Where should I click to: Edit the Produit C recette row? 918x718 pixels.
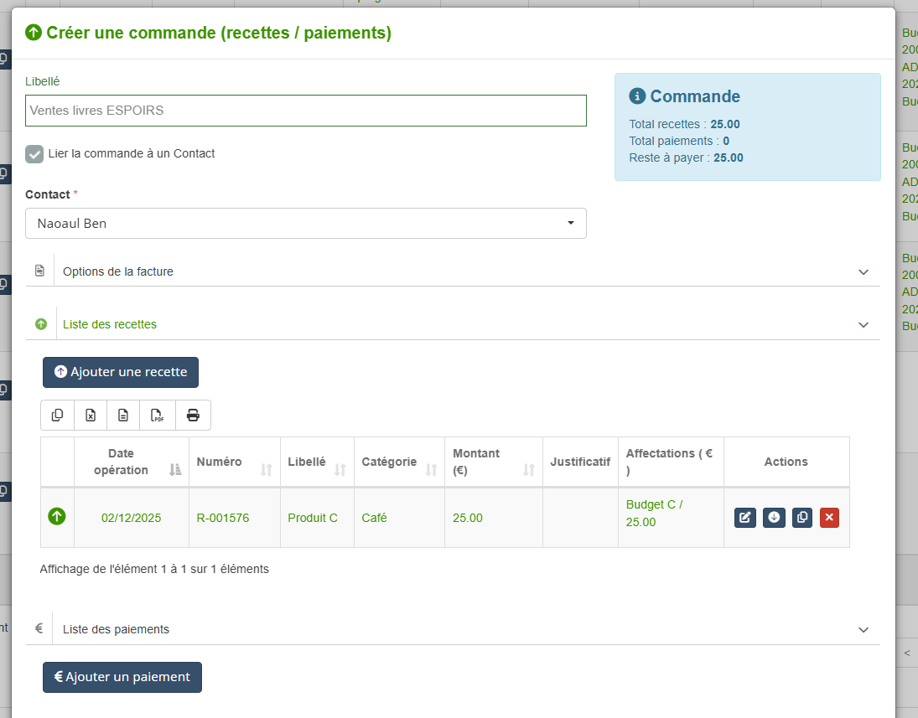pyautogui.click(x=745, y=518)
